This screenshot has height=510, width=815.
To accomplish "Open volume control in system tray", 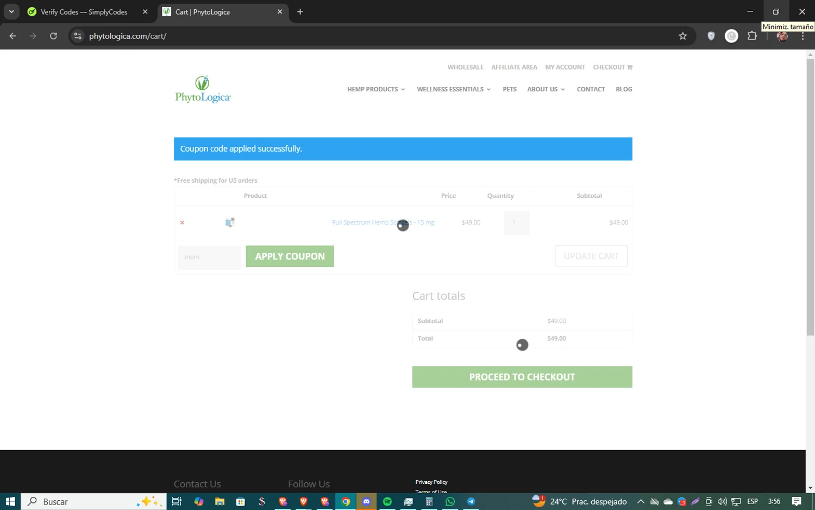I will 722,501.
